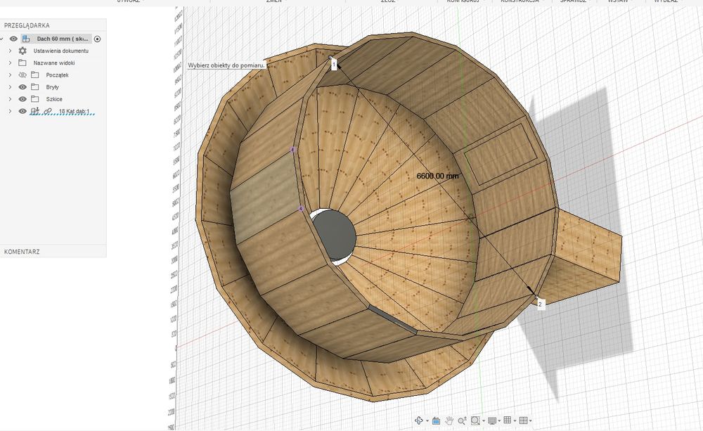
Task: Select the Nazwane widoki row
Action: click(x=54, y=63)
